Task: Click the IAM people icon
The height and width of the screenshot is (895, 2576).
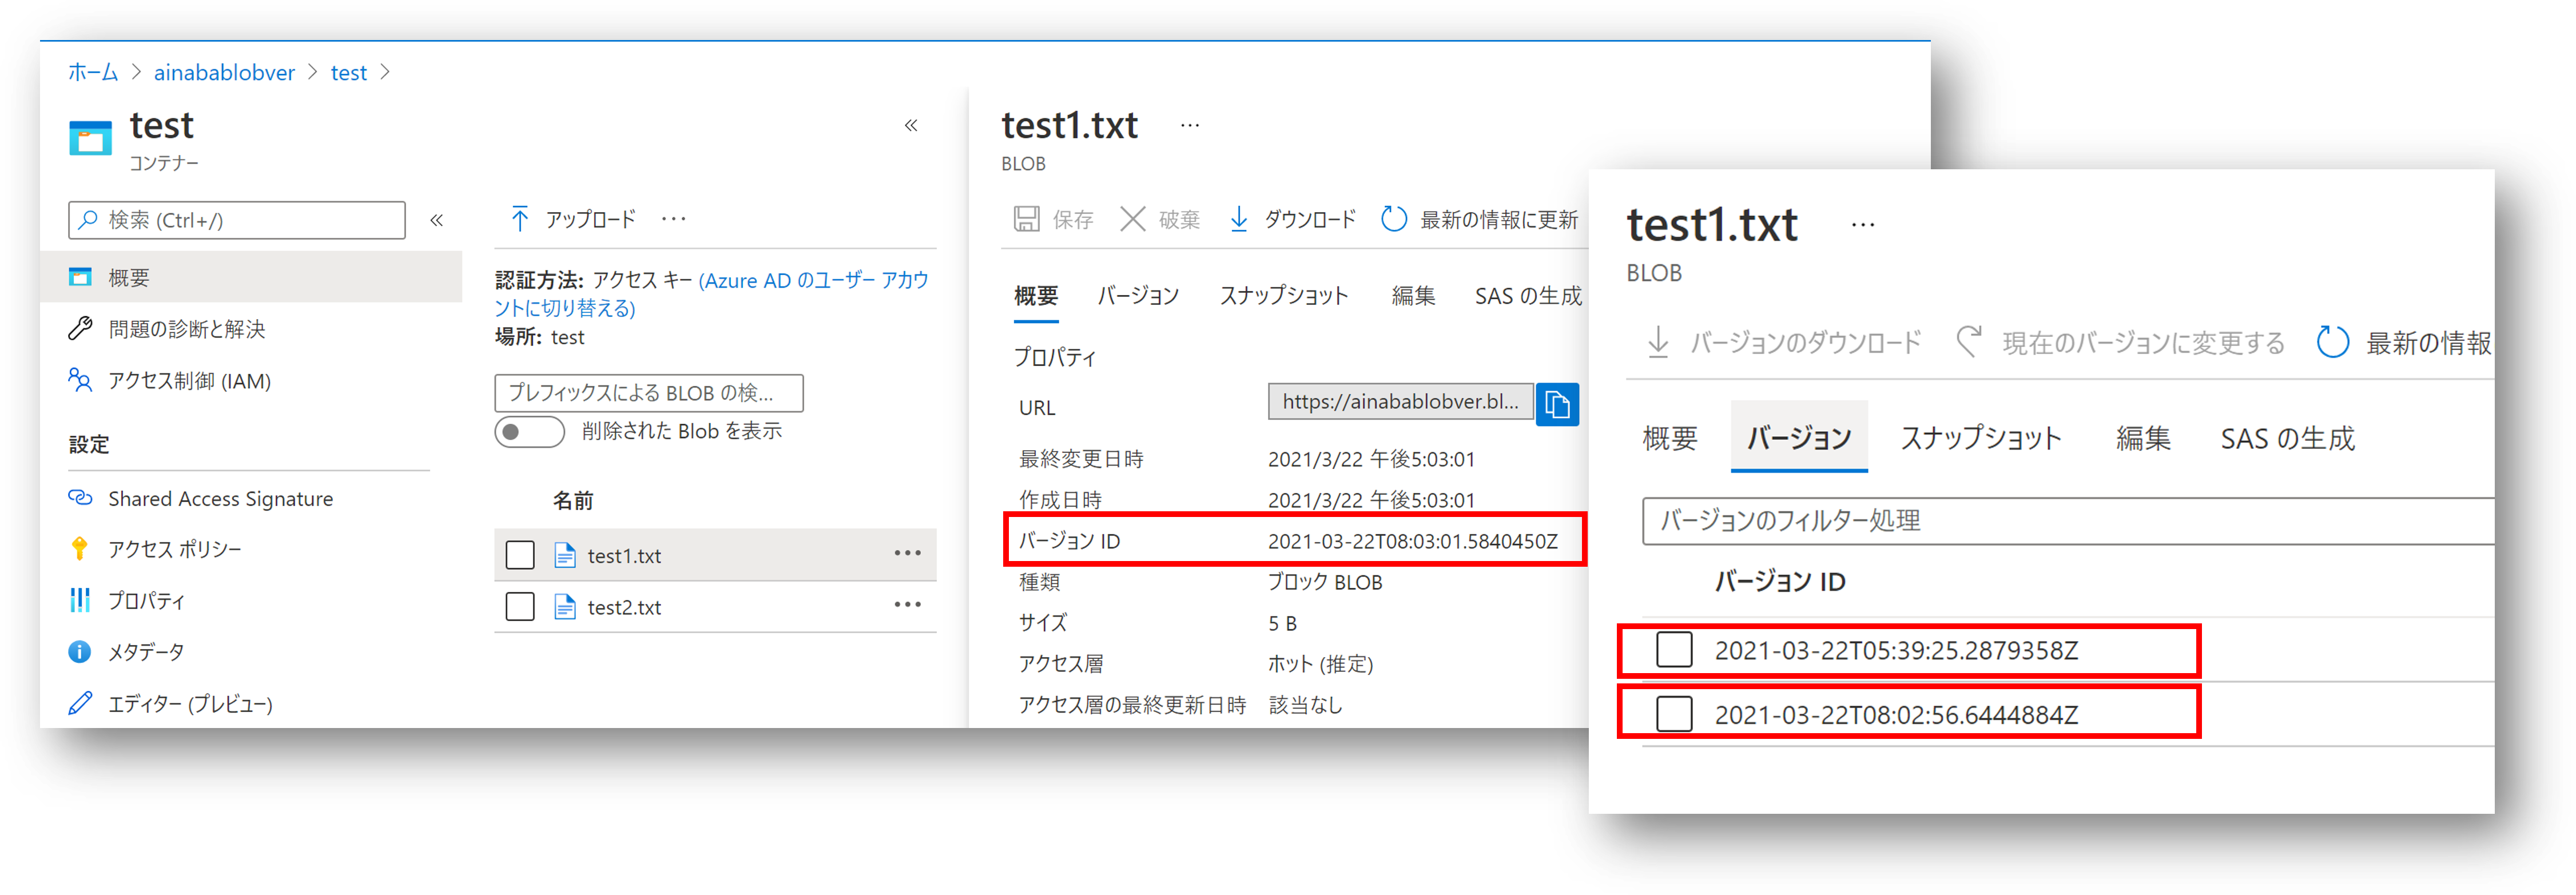Action: pos(80,380)
